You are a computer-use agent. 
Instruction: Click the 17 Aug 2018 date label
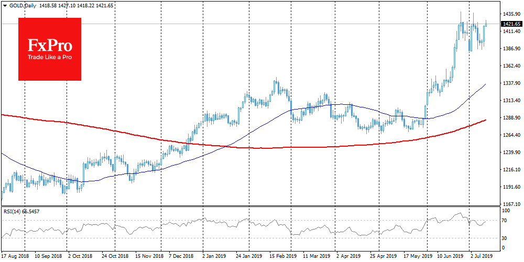[x=16, y=257]
